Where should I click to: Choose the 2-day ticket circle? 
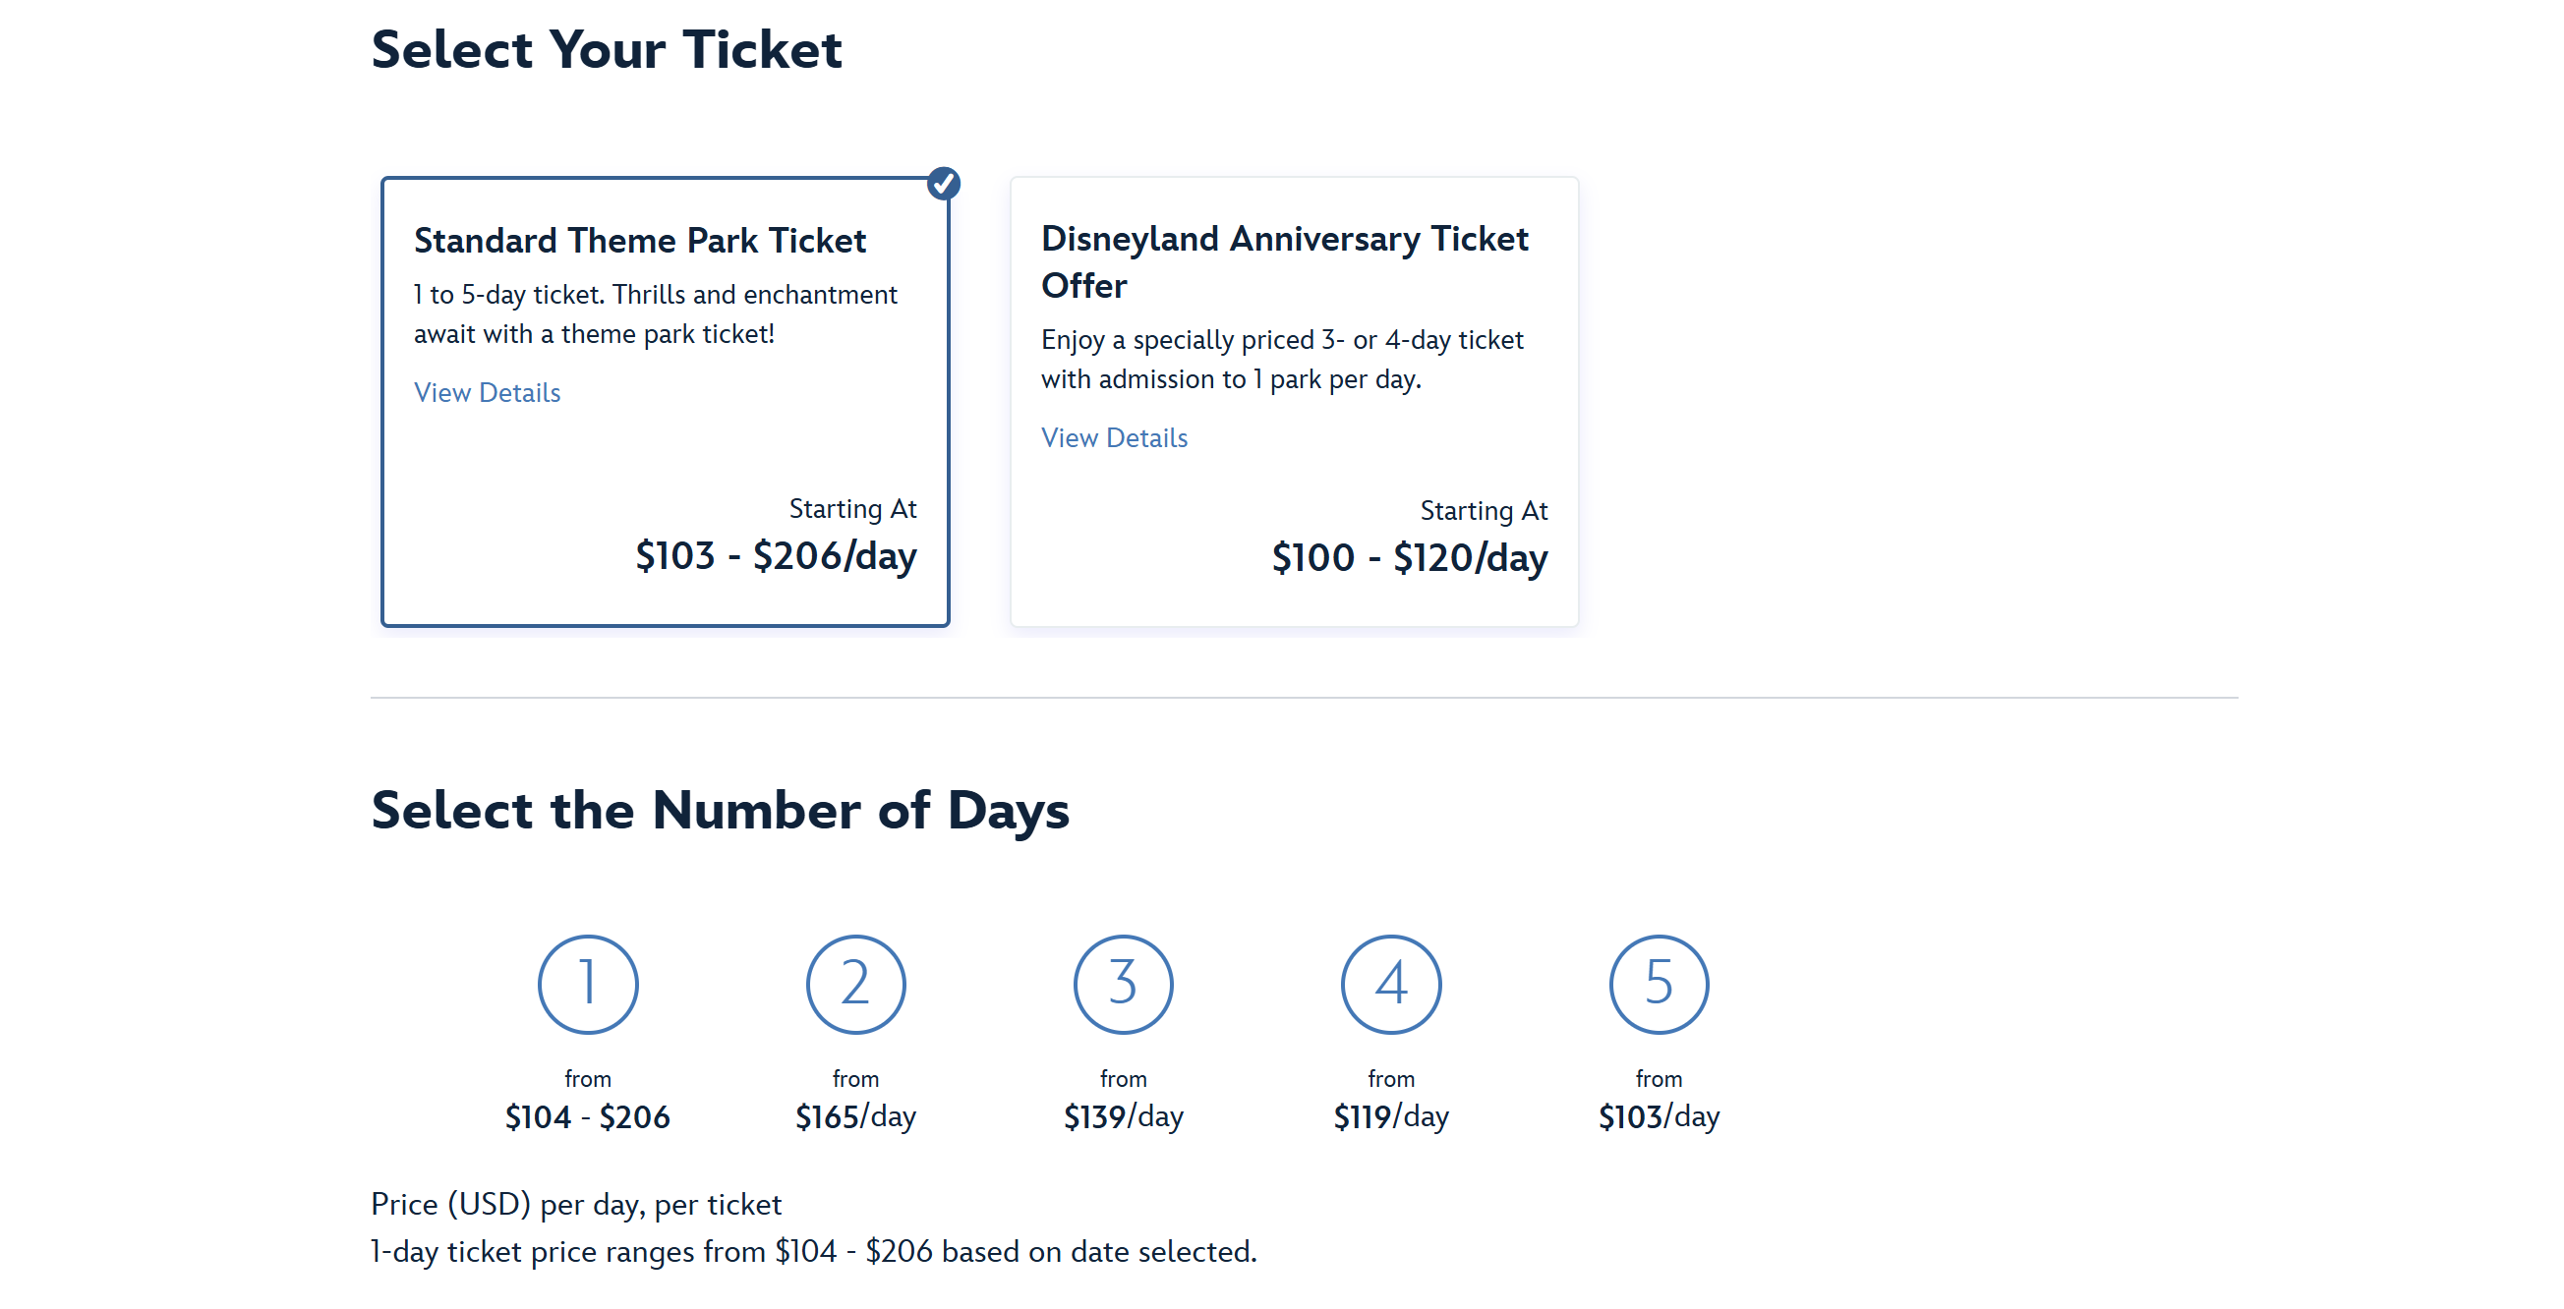(855, 984)
